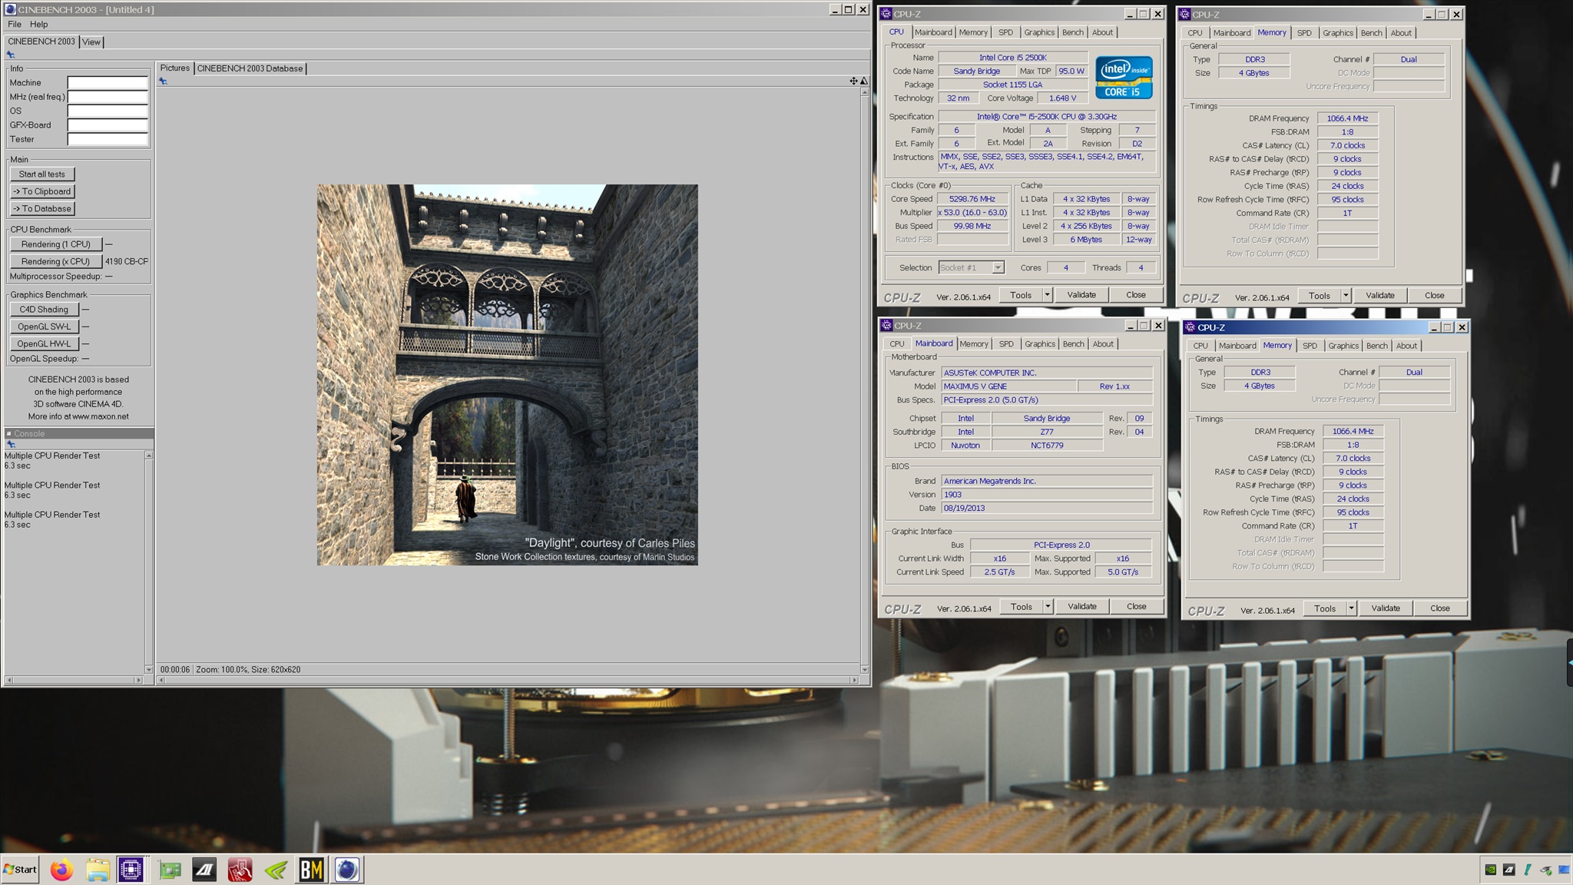Switch to the CINEBENCH 2003 Database tab
This screenshot has width=1573, height=885.
pyautogui.click(x=250, y=68)
